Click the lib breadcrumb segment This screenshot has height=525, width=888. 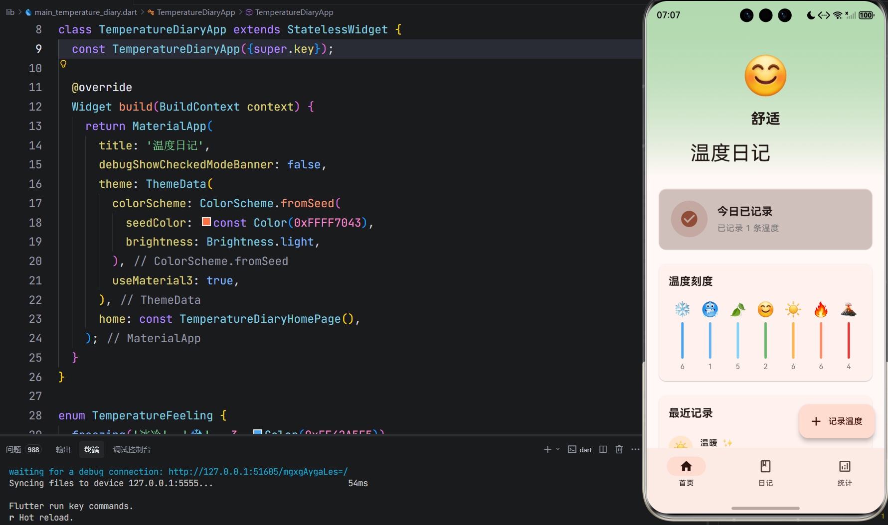coord(10,12)
